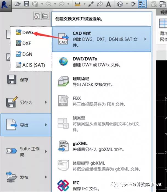Select ACIS (SAT) export option
This screenshot has height=192, width=167.
[33, 65]
